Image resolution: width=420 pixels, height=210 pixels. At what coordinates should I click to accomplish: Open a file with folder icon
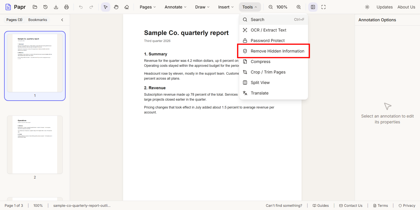tap(35, 7)
